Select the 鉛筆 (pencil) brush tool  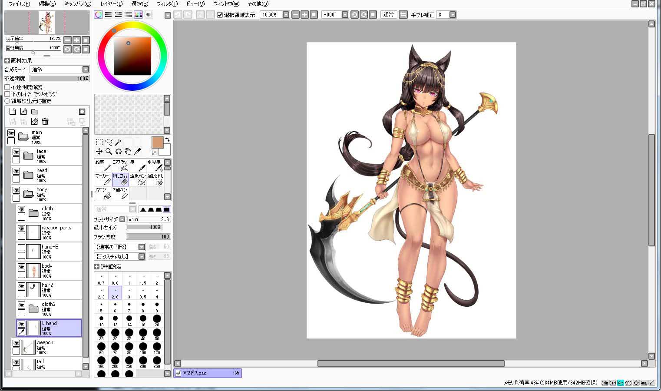(102, 166)
